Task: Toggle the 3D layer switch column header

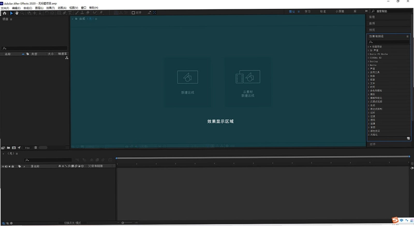Action: (82, 166)
